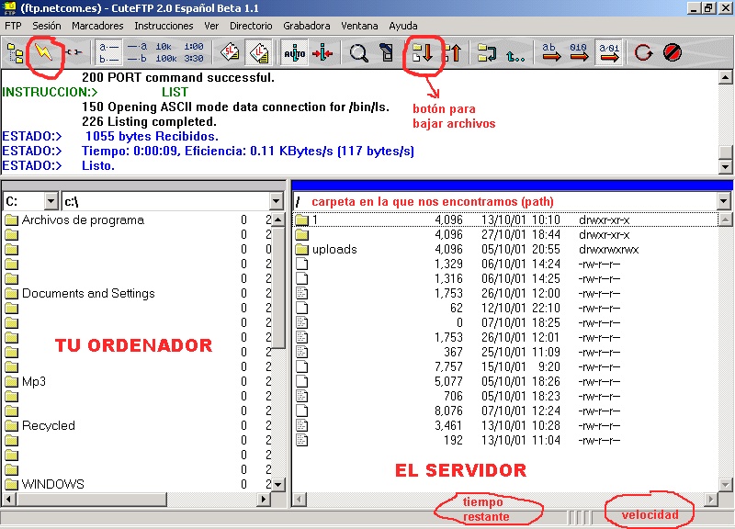Click the local panel horizontal scrollbar

click(138, 499)
